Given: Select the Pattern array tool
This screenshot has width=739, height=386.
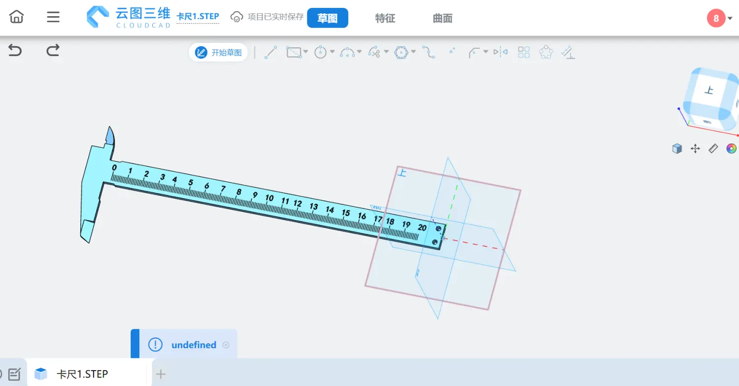Looking at the screenshot, I should [524, 52].
